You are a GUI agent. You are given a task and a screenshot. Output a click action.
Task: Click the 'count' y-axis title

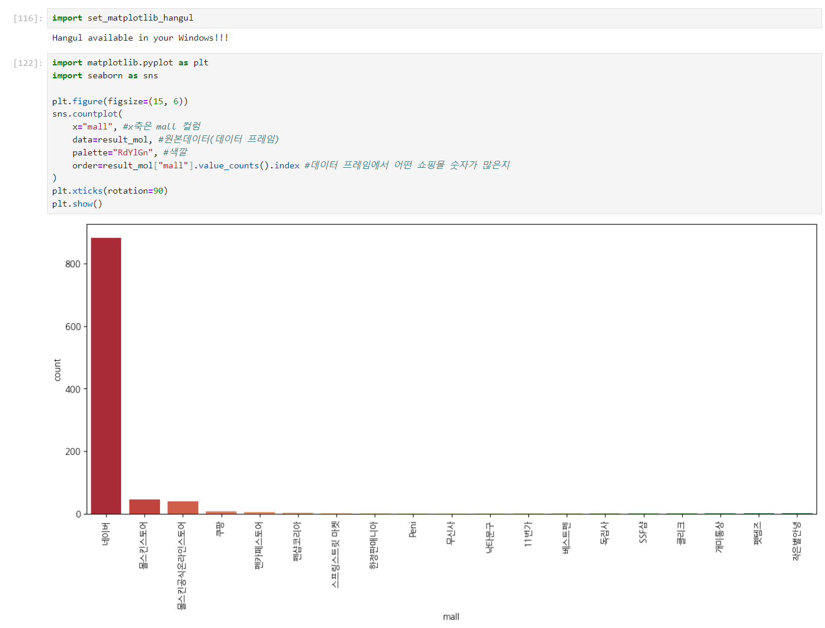[x=57, y=370]
